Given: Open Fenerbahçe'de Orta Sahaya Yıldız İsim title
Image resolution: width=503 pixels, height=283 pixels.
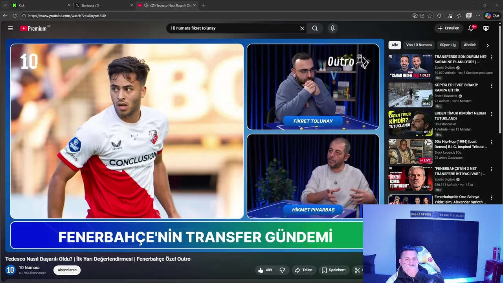Looking at the screenshot, I should [461, 199].
